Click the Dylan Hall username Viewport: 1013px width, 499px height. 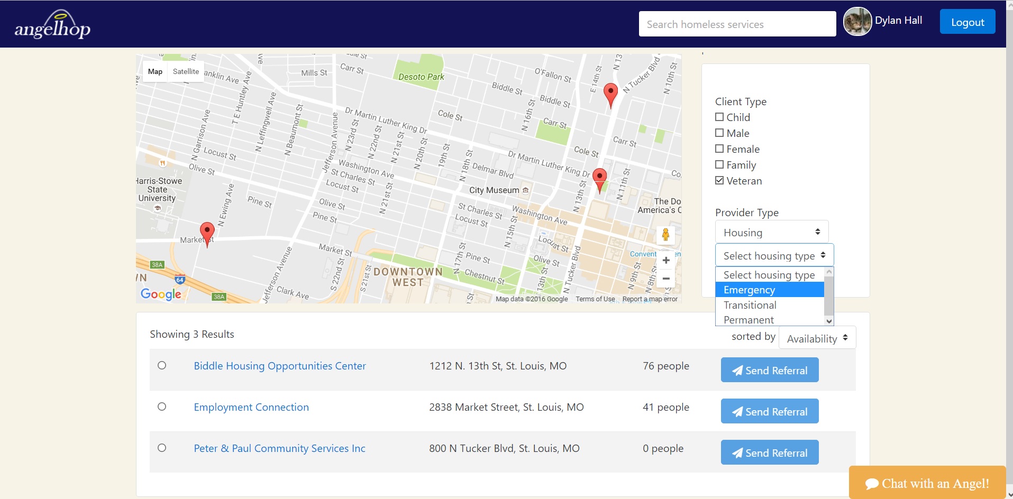(x=898, y=20)
